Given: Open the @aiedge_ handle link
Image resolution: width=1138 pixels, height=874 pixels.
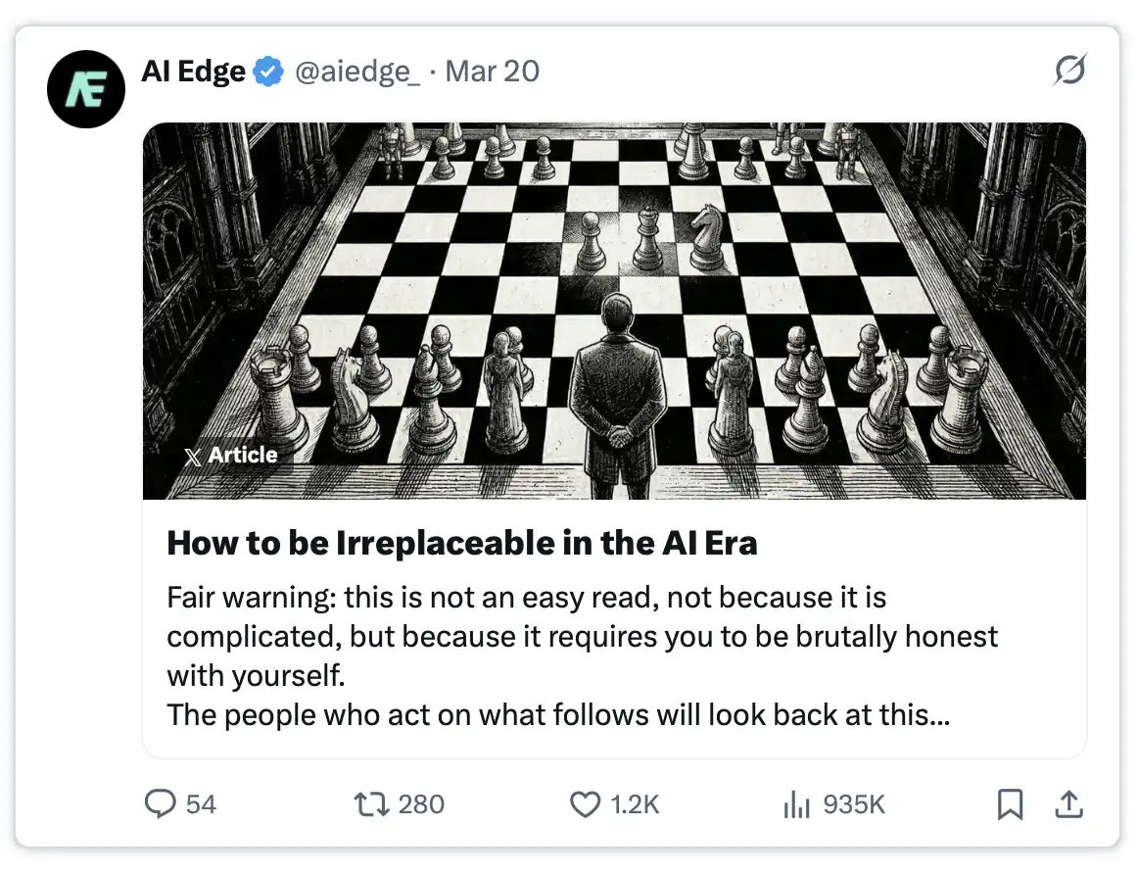Looking at the screenshot, I should coord(356,72).
